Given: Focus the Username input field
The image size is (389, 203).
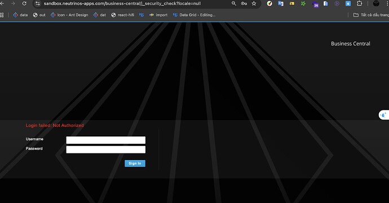Looking at the screenshot, I should [x=105, y=140].
